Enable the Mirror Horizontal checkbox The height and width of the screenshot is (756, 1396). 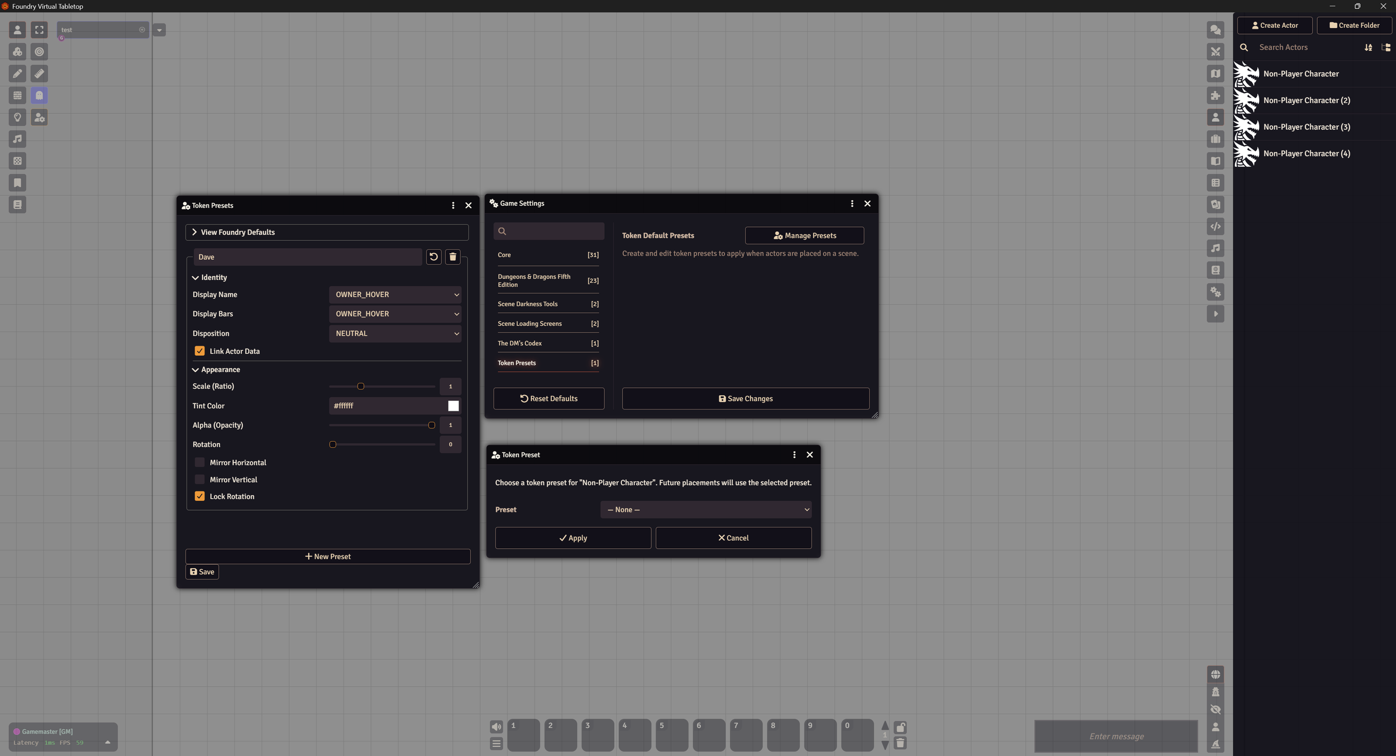[x=199, y=462]
